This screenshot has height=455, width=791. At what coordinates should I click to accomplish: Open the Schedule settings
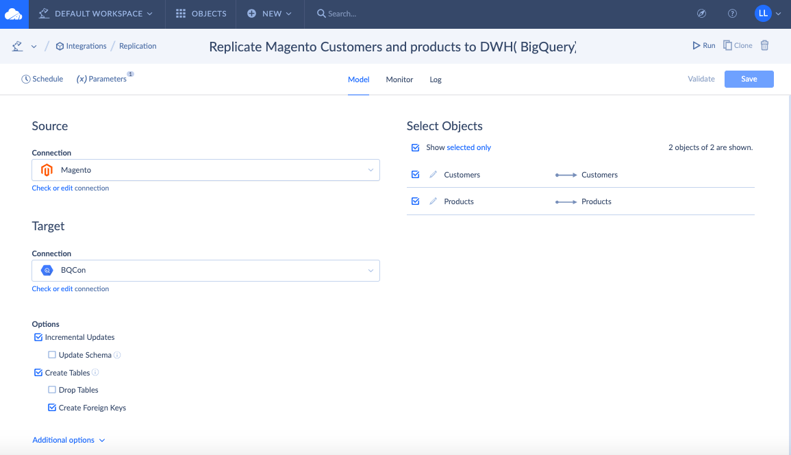pyautogui.click(x=42, y=79)
